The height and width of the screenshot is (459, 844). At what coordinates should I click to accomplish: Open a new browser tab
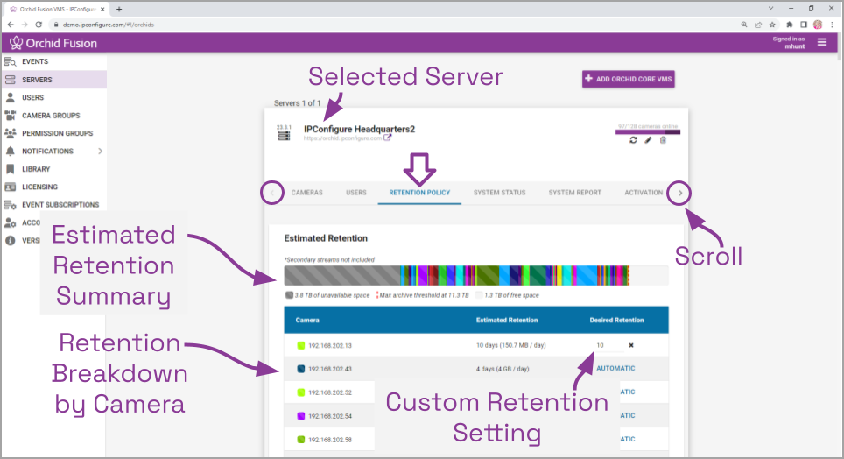(119, 9)
